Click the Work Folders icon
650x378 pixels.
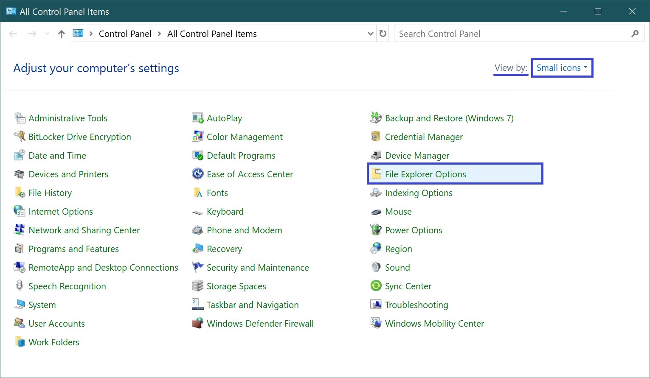20,342
